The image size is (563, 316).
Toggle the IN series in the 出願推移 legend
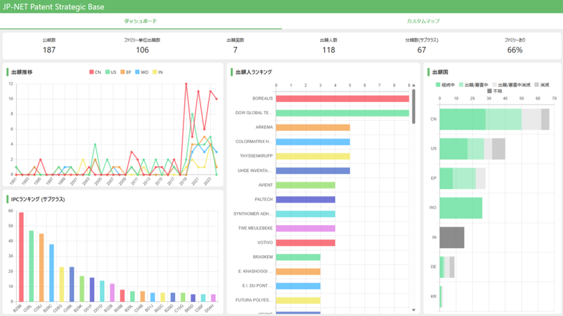click(158, 72)
